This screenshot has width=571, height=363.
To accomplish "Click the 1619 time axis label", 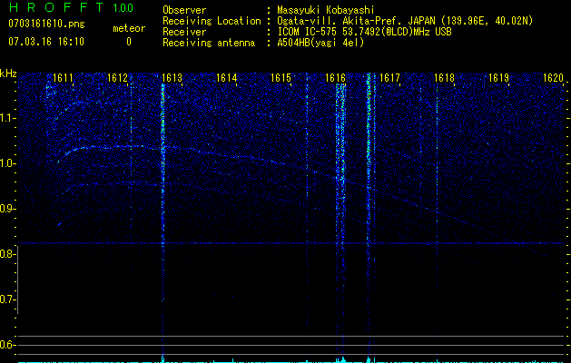I will click(498, 78).
